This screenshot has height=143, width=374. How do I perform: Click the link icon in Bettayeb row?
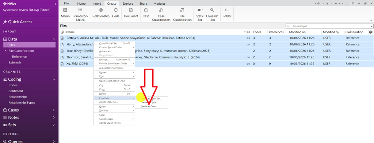tap(248, 38)
